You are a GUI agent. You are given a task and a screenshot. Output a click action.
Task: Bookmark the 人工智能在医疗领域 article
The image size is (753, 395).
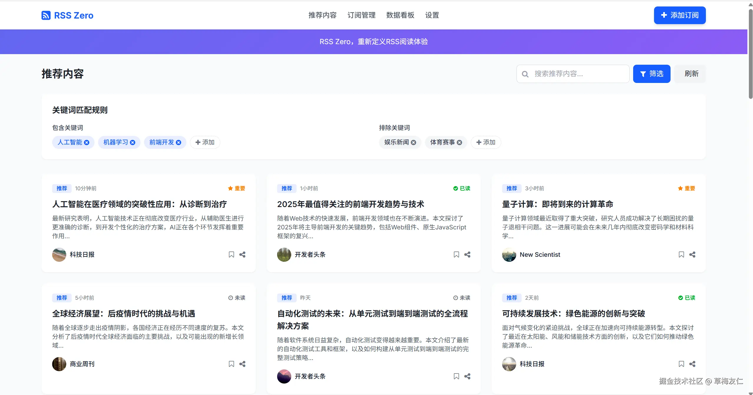[231, 254]
